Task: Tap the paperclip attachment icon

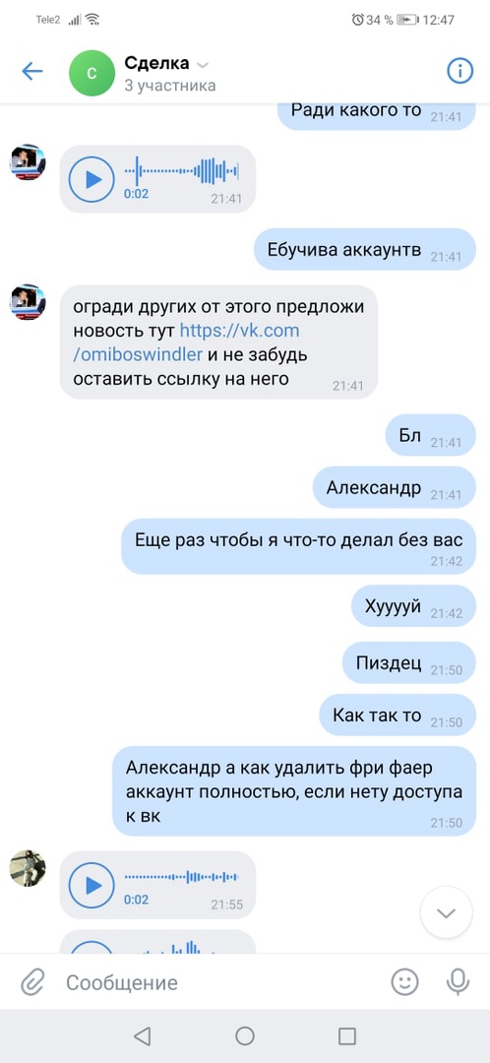Action: click(31, 981)
